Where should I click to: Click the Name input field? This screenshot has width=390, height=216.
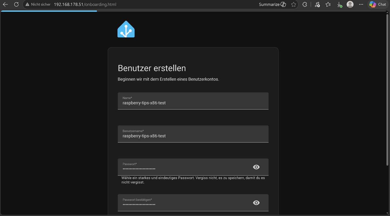point(193,101)
